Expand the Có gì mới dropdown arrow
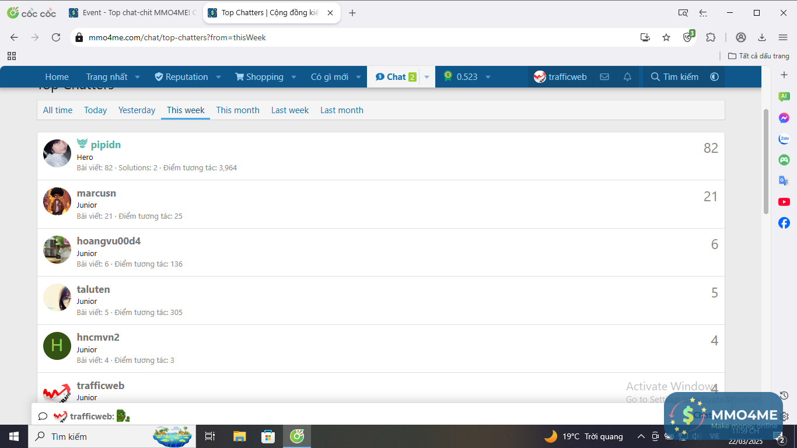 [x=358, y=77]
